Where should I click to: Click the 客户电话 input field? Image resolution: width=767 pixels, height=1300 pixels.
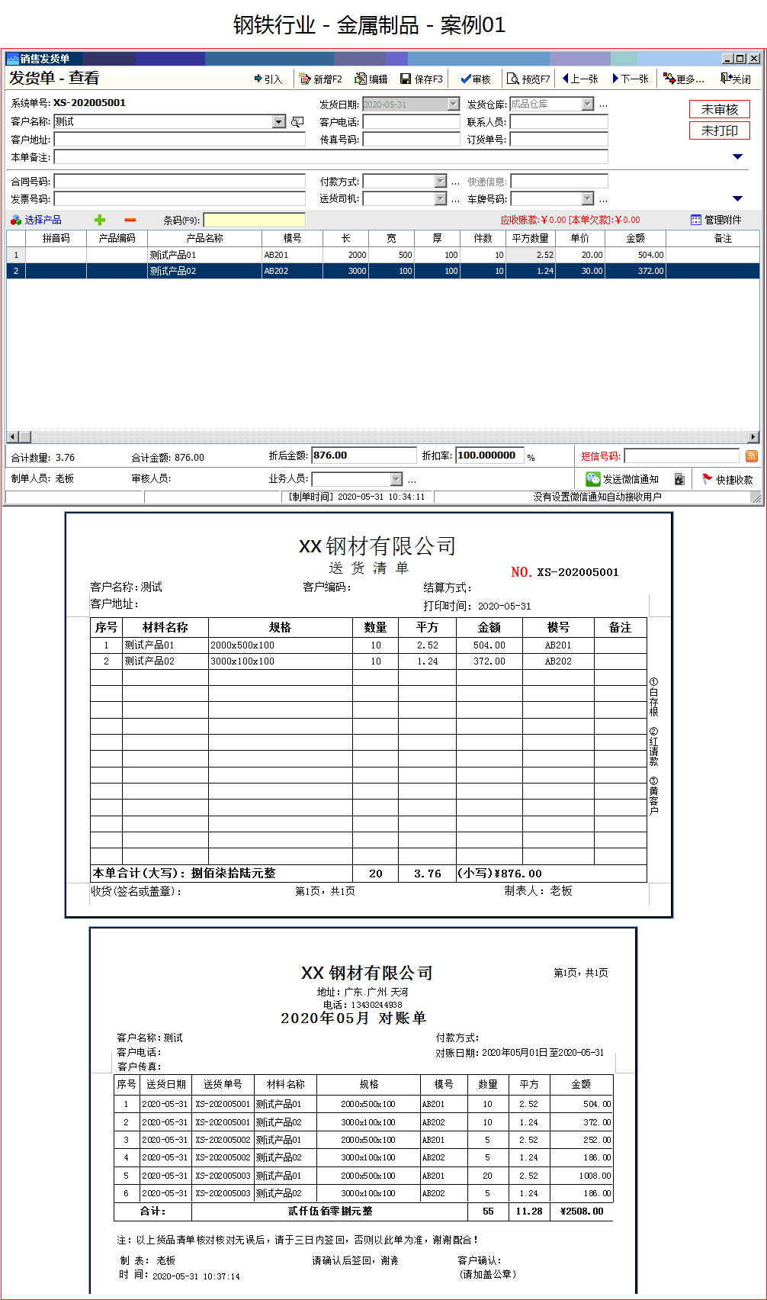click(412, 122)
